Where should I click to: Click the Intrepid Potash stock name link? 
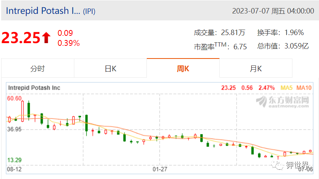pyautogui.click(x=43, y=11)
